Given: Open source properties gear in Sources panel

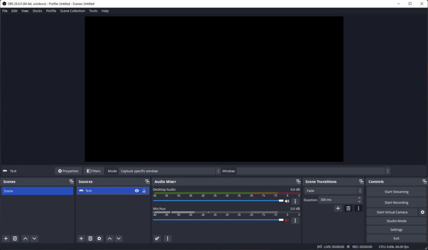Looking at the screenshot, I should pos(99,239).
